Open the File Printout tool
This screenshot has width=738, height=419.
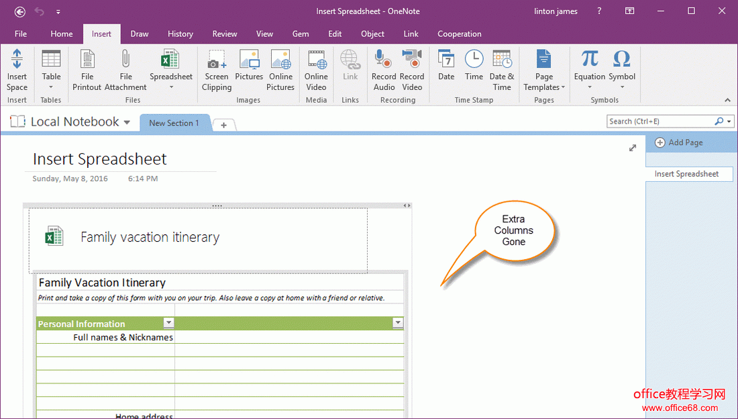tap(87, 59)
